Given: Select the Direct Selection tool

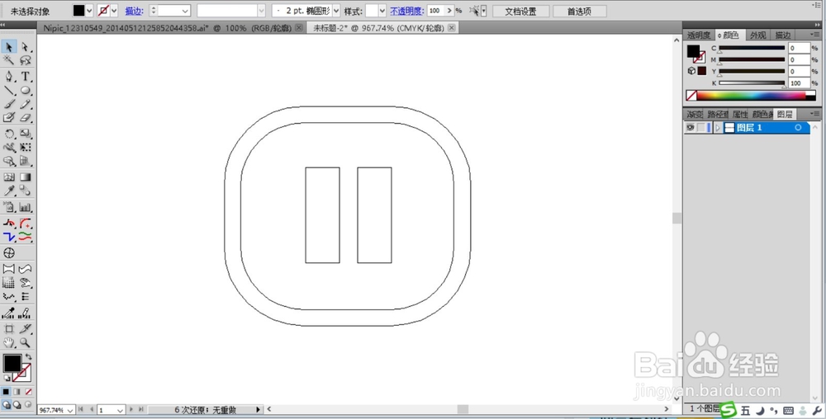Looking at the screenshot, I should (26, 47).
